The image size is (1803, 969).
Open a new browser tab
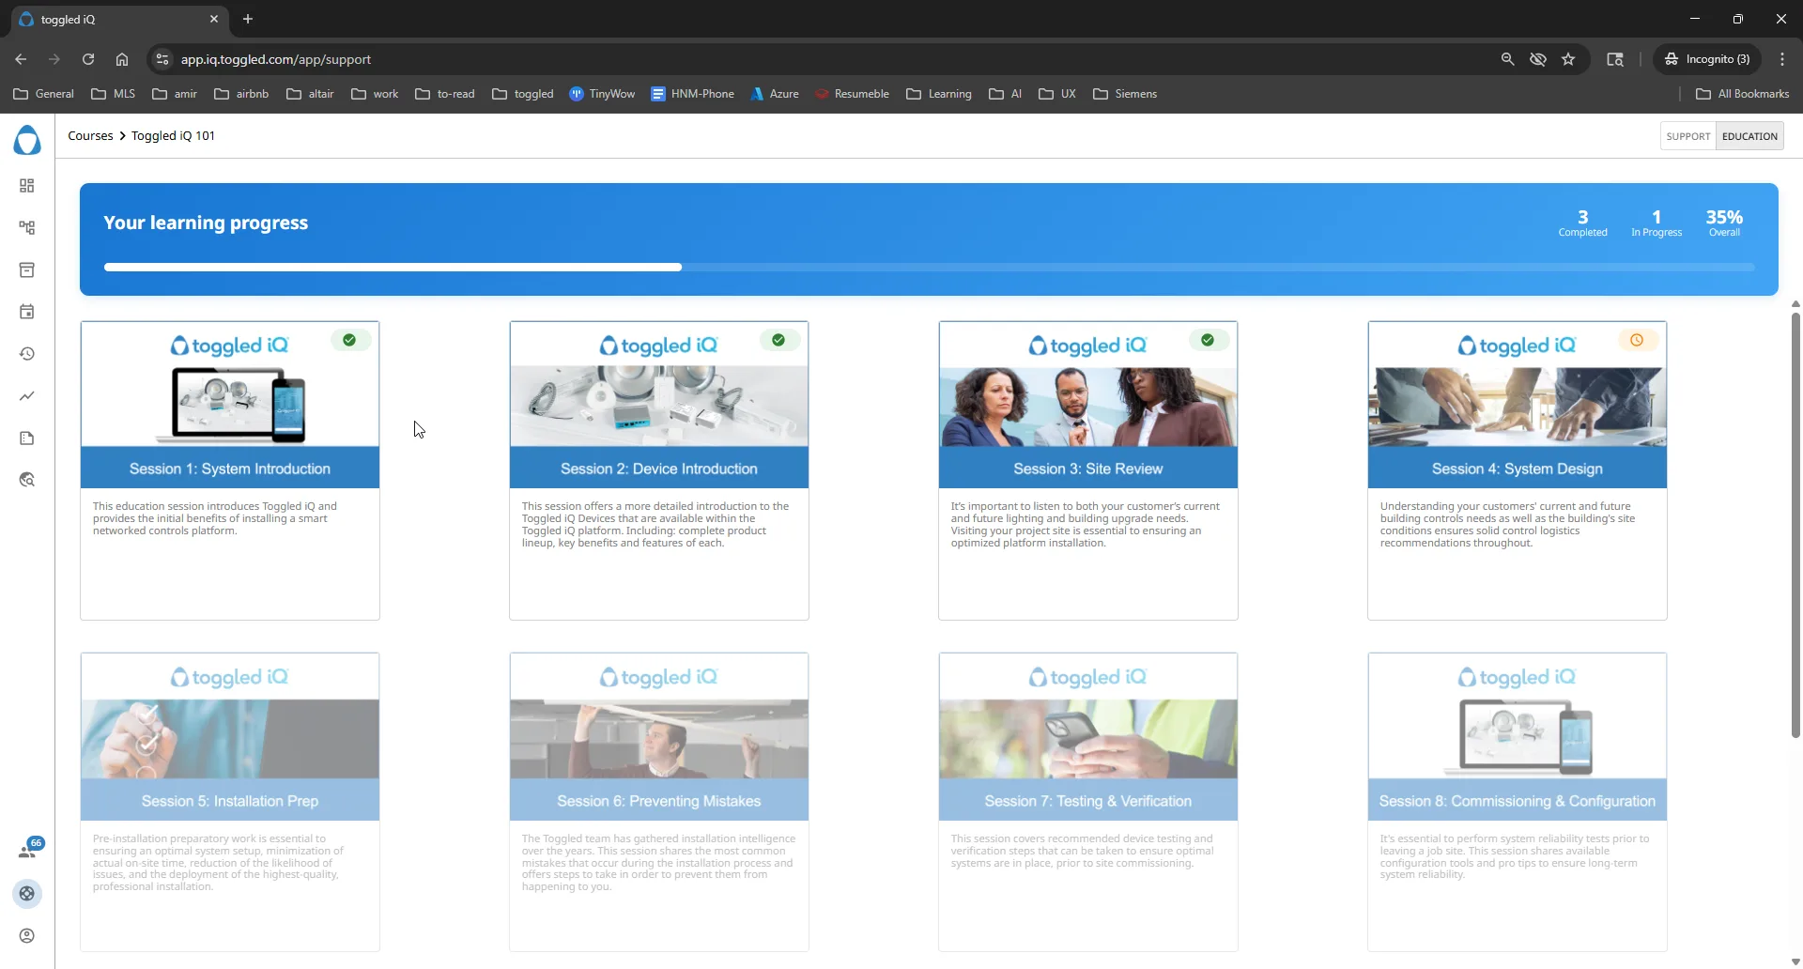(x=248, y=19)
